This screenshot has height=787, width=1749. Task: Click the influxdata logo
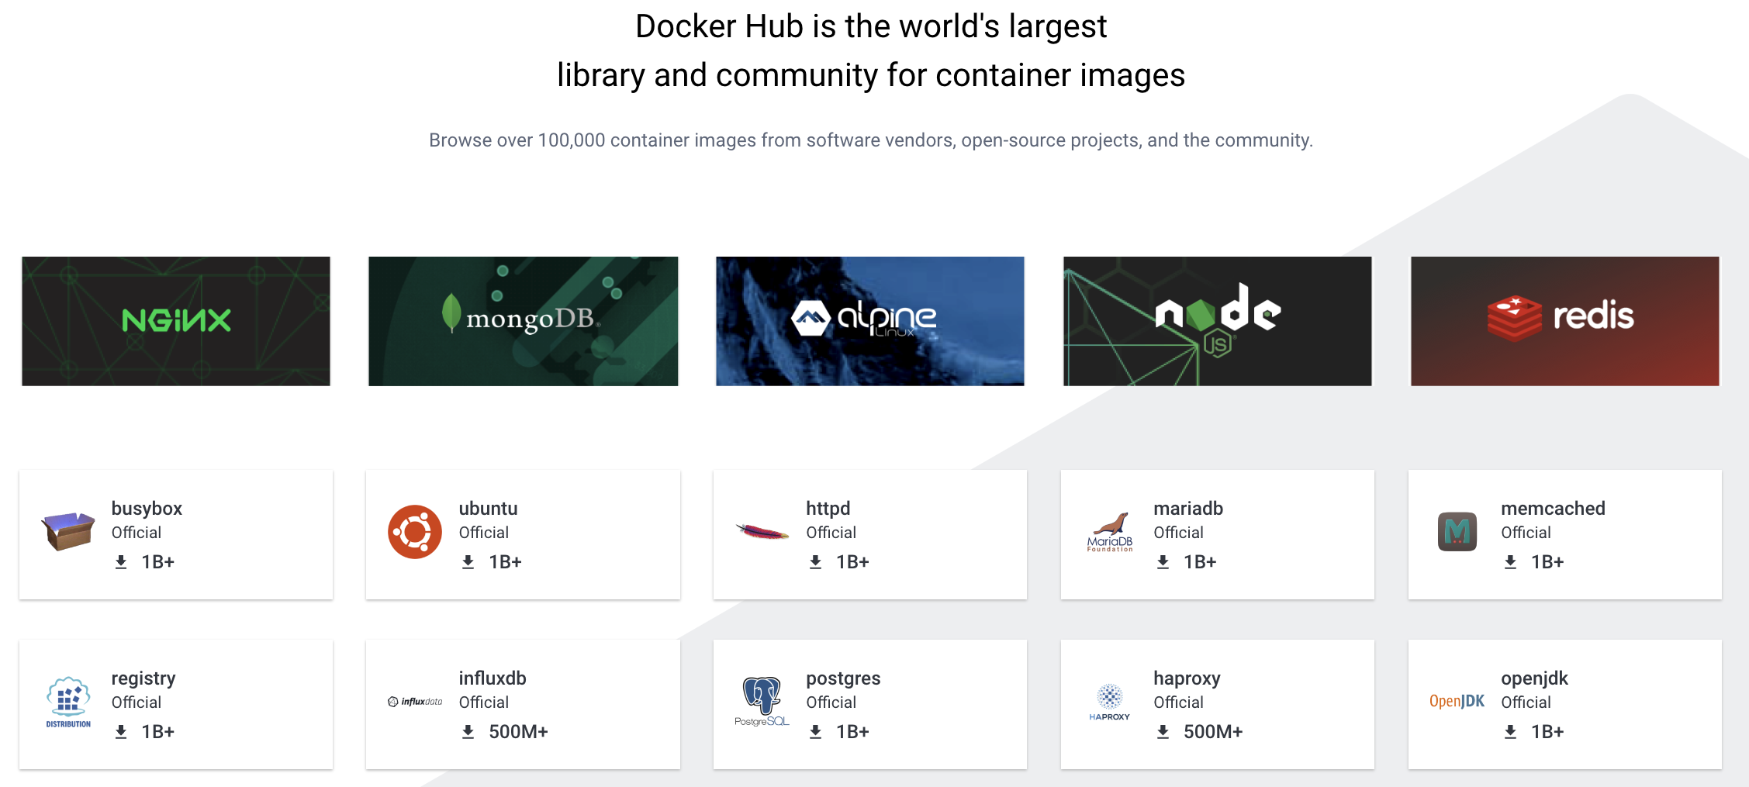415,702
